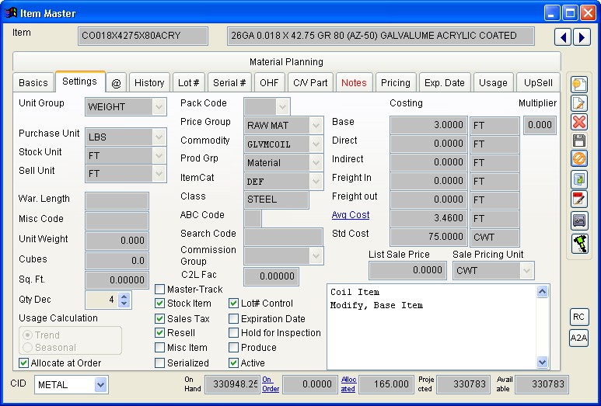This screenshot has width=601, height=406.
Task: Enable the Master-Track checkbox
Action: [x=160, y=290]
